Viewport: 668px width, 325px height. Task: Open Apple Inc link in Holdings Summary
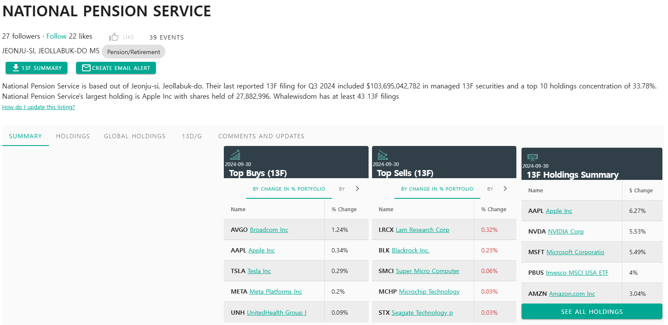tap(559, 211)
